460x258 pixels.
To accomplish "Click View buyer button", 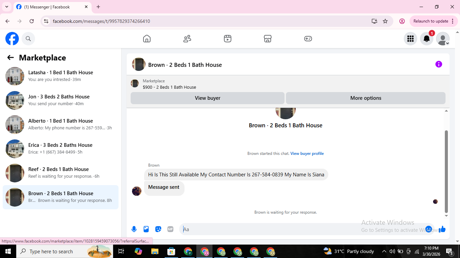I will click(207, 98).
